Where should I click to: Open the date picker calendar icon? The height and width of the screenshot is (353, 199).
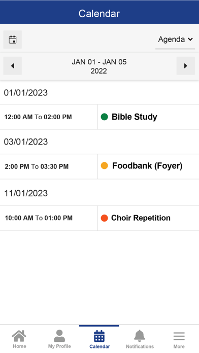12,40
